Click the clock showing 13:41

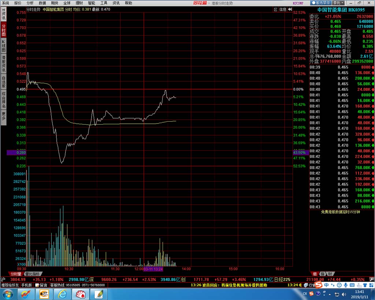[360, 294]
